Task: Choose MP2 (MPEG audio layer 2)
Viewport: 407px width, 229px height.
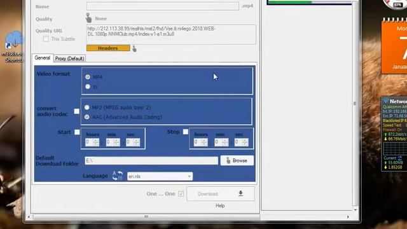Action: tap(87, 108)
